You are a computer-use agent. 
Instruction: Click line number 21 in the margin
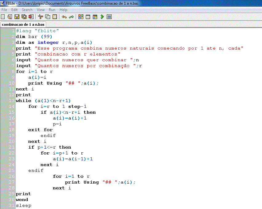pyautogui.click(x=12, y=147)
